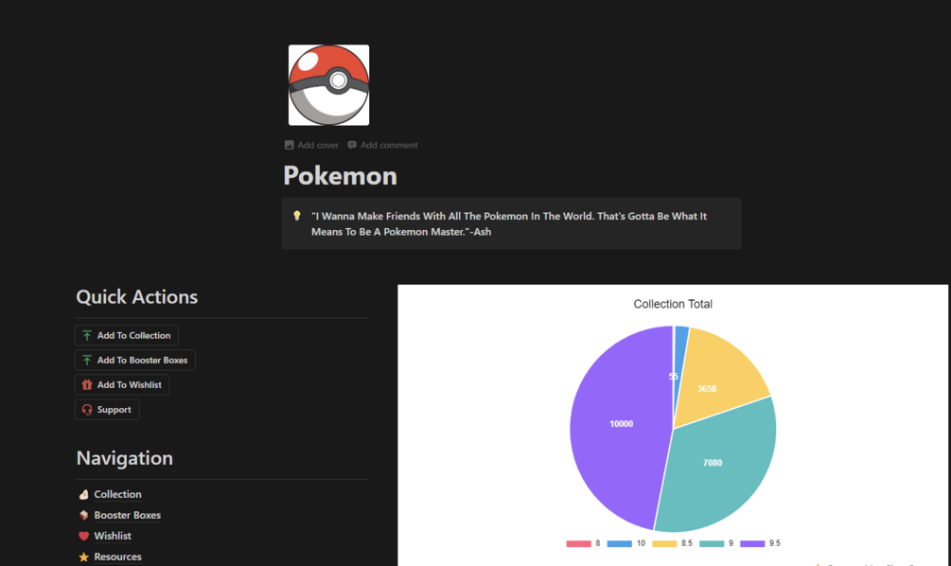
Task: Click the Add comment option
Action: tap(382, 145)
